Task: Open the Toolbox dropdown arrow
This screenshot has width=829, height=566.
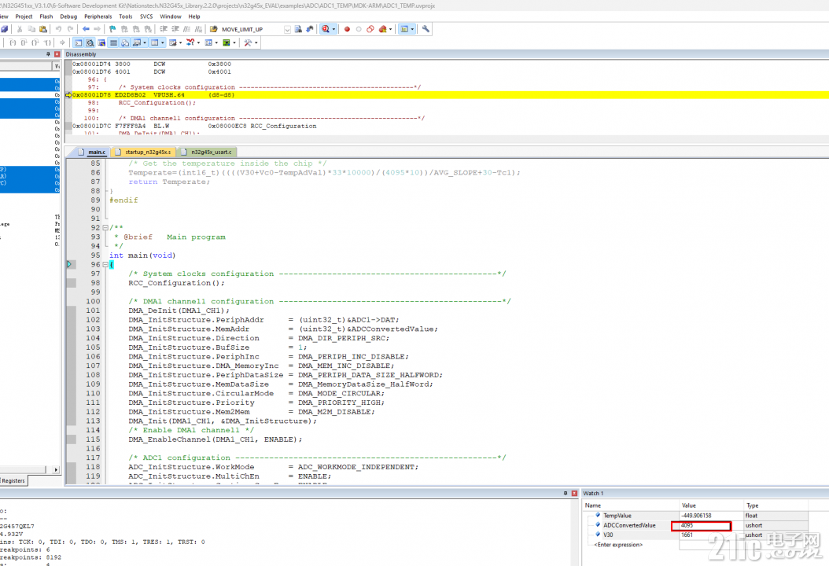Action: point(256,42)
